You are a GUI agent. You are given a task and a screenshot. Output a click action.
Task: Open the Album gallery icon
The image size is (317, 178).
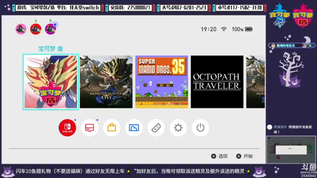coord(134,128)
